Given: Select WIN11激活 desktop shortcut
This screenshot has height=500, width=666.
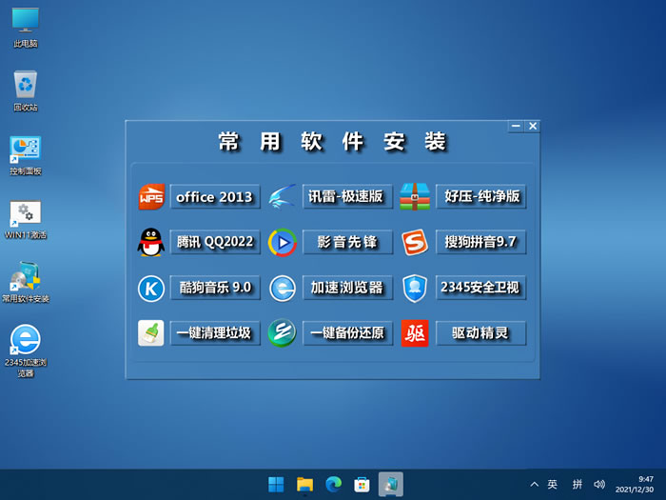Looking at the screenshot, I should (x=26, y=220).
